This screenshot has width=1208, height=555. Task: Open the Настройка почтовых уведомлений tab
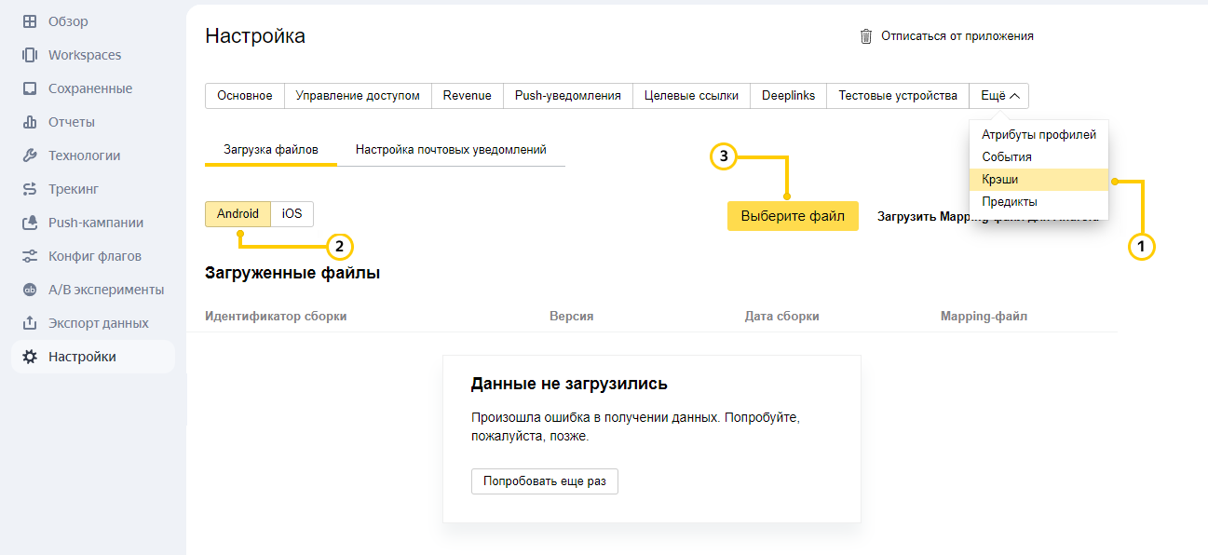451,150
